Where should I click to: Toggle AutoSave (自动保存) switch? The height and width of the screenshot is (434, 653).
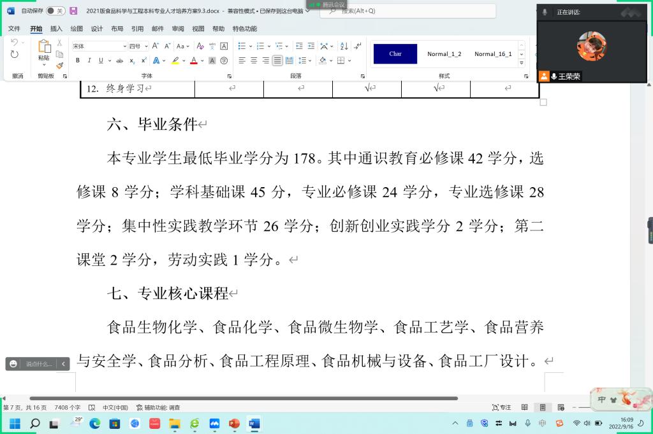pyautogui.click(x=55, y=11)
